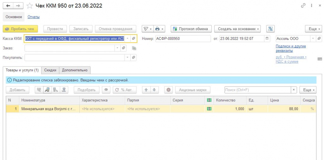Click the scales/unload icon in toolbar
Screen dimensions: 324x160
coord(55,90)
